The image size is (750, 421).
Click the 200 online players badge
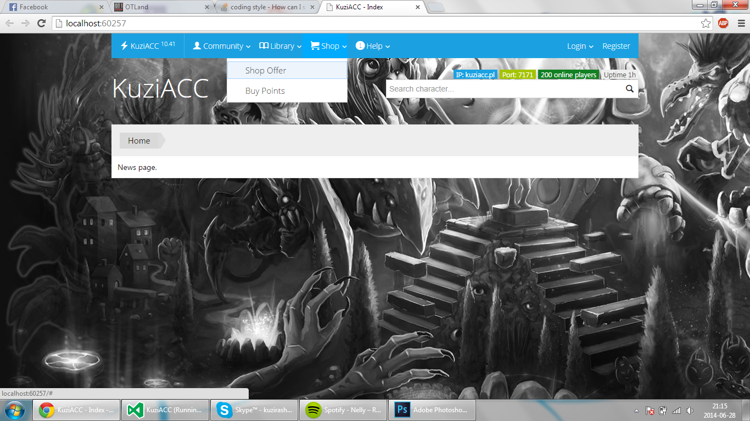coord(569,75)
